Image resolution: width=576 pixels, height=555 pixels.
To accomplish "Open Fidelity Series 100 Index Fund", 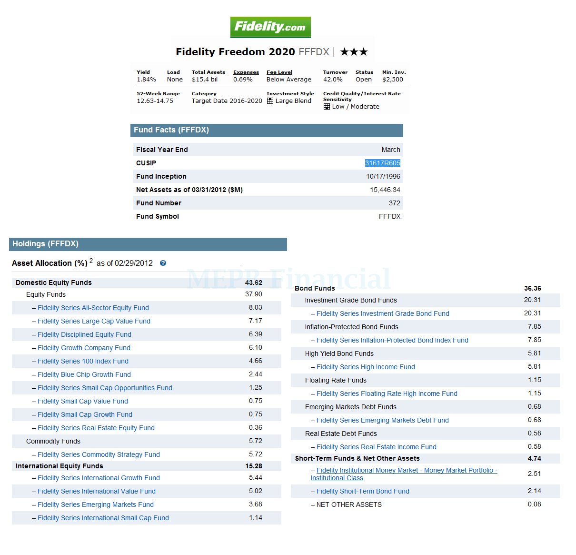I will click(83, 361).
